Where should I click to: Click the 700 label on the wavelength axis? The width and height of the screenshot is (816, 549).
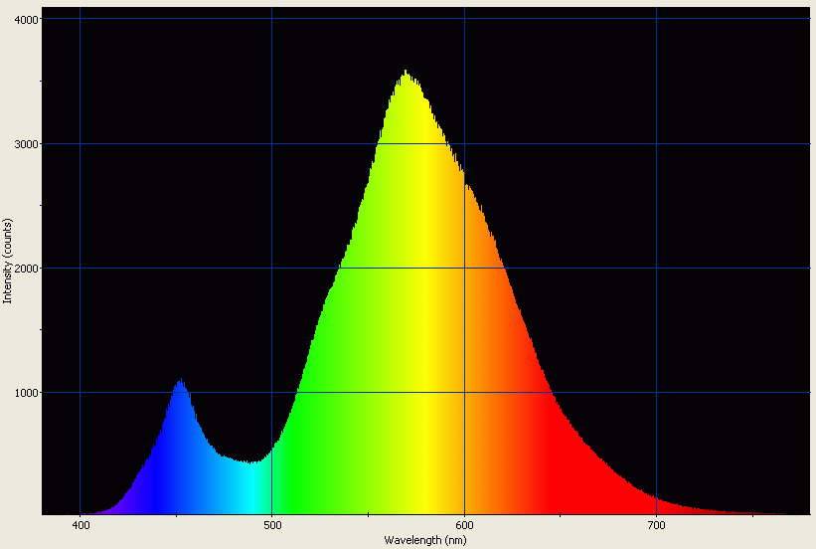pos(656,524)
